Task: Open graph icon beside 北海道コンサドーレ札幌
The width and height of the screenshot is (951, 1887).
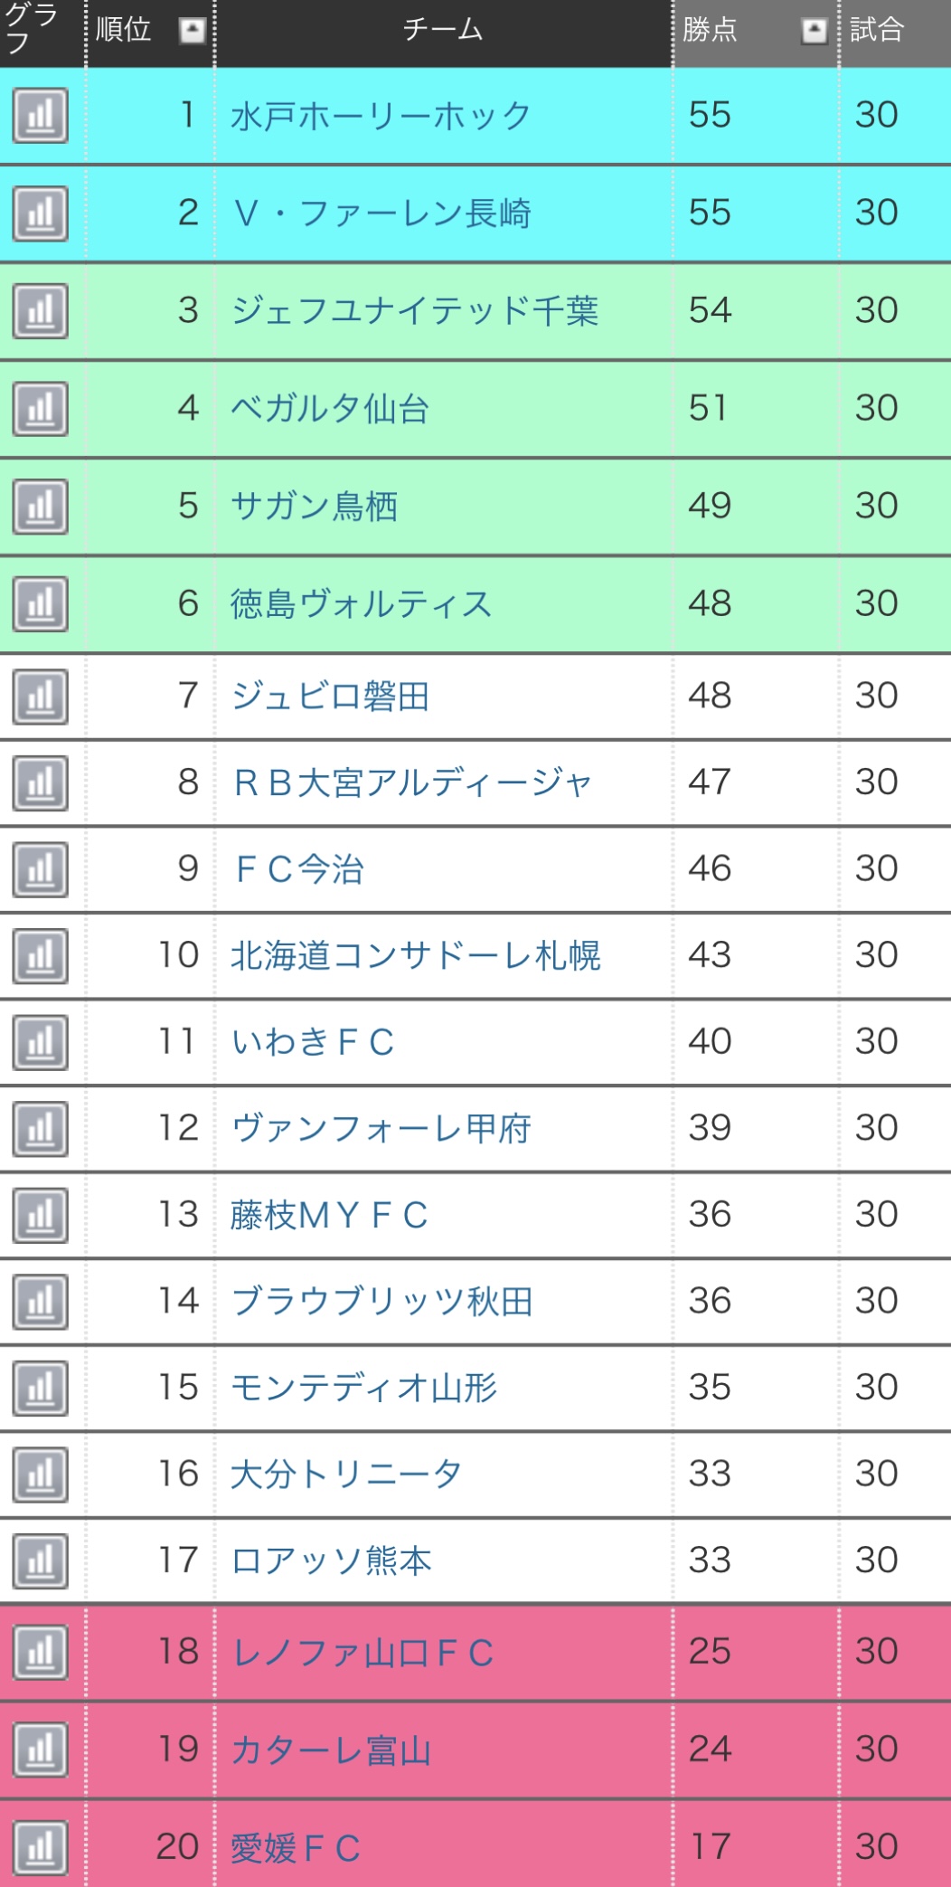Action: pos(40,956)
